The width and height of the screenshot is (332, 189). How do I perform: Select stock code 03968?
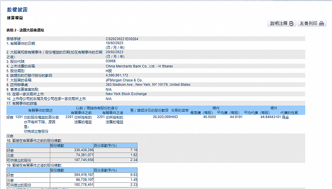coord(111,61)
